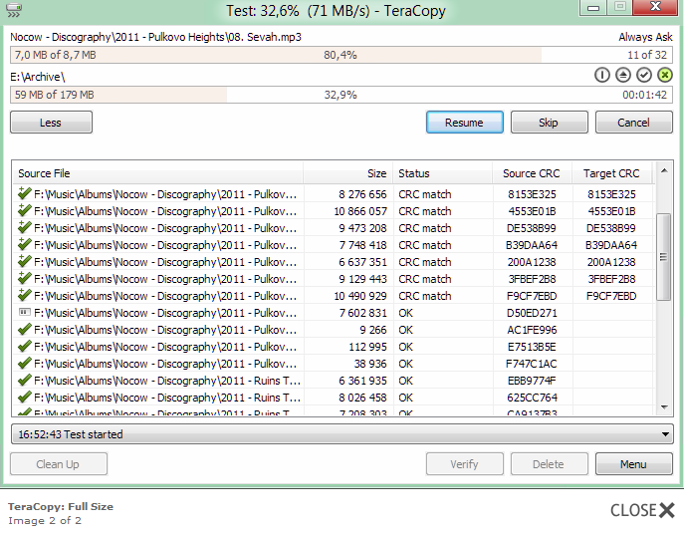The image size is (684, 535).
Task: Click status icon of the 7 748 418 row
Action: click(x=25, y=245)
